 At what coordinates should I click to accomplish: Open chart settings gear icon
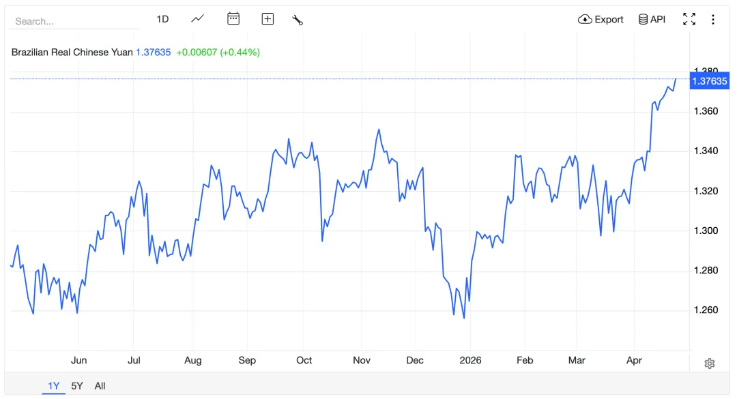click(710, 364)
